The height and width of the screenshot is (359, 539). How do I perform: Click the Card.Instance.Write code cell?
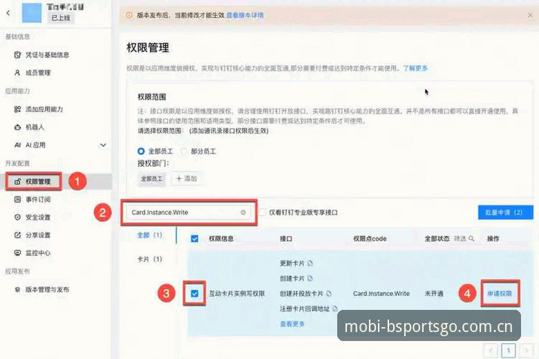(x=381, y=293)
